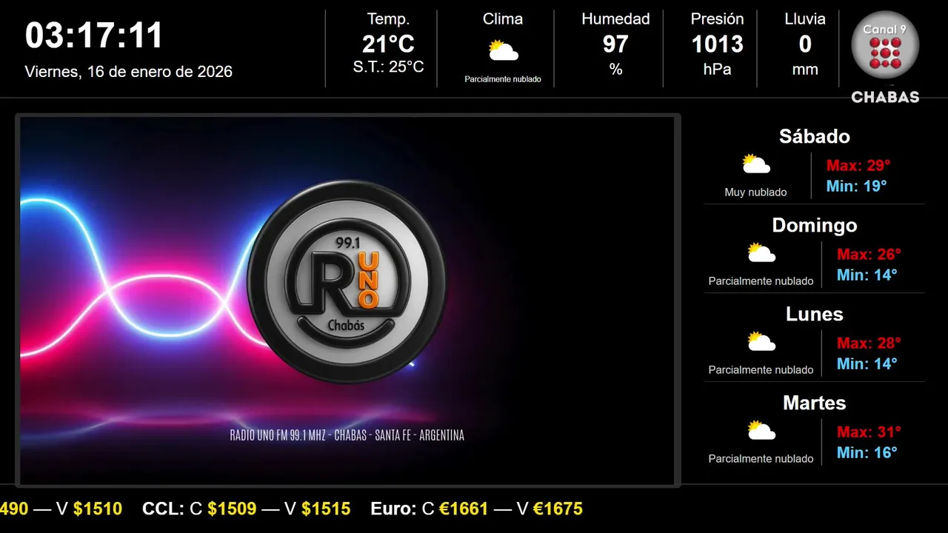The height and width of the screenshot is (533, 948).
Task: Click Domingo's weather cloud icon
Action: coord(761,253)
